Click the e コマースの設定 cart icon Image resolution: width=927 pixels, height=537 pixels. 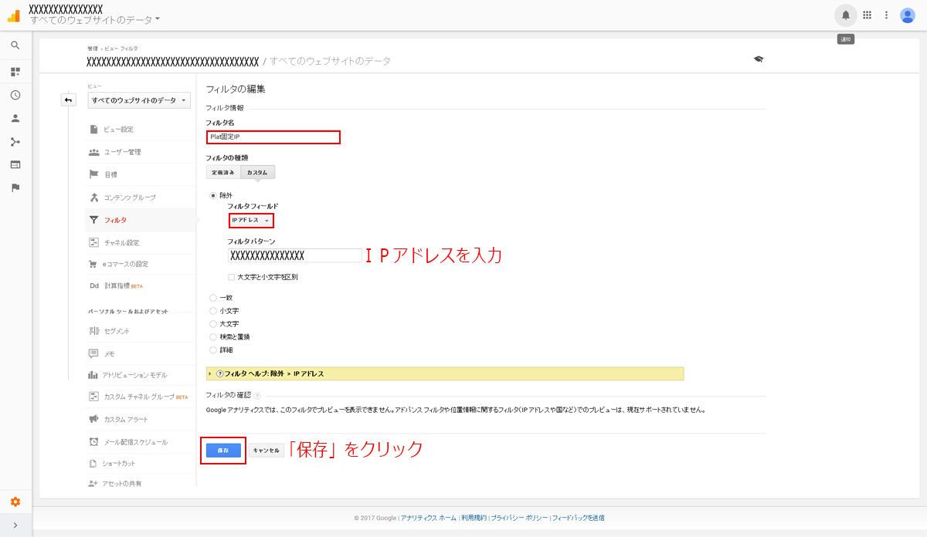(x=93, y=264)
